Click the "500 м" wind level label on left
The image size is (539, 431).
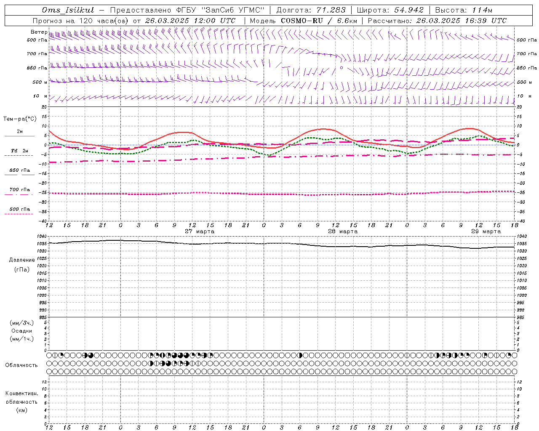40,82
